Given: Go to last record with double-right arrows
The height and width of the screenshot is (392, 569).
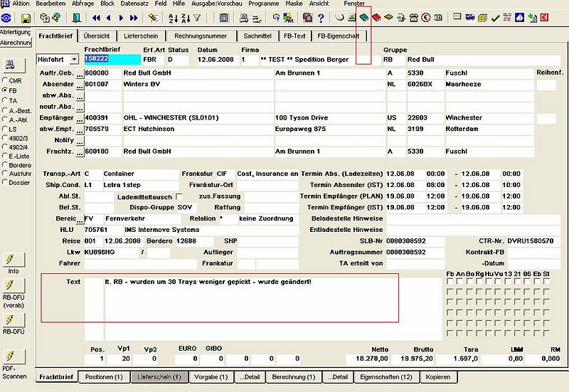Looking at the screenshot, I should pos(134,18).
